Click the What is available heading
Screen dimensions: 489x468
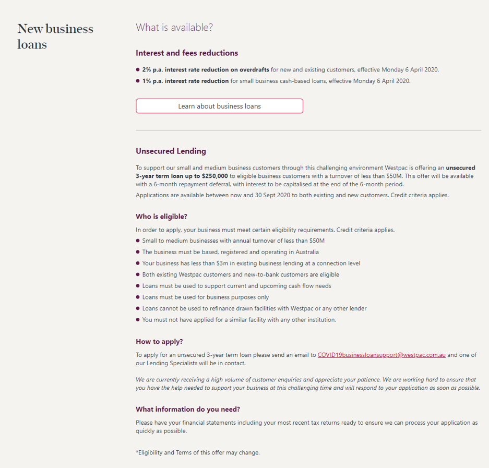point(173,27)
